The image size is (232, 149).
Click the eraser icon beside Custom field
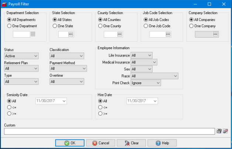tap(225, 131)
